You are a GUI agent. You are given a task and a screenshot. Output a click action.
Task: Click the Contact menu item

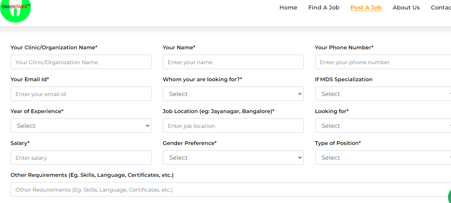pyautogui.click(x=441, y=8)
